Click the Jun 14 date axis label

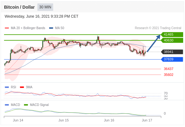click(x=18, y=120)
